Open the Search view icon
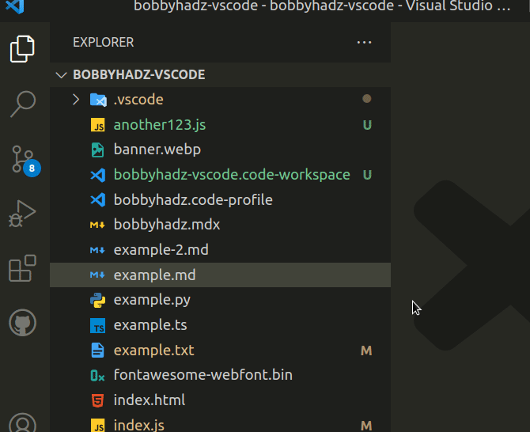 [x=22, y=103]
